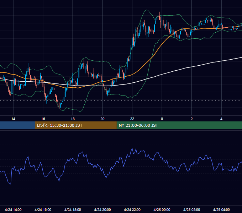Click hour label 18 on price chart axis

[73, 119]
